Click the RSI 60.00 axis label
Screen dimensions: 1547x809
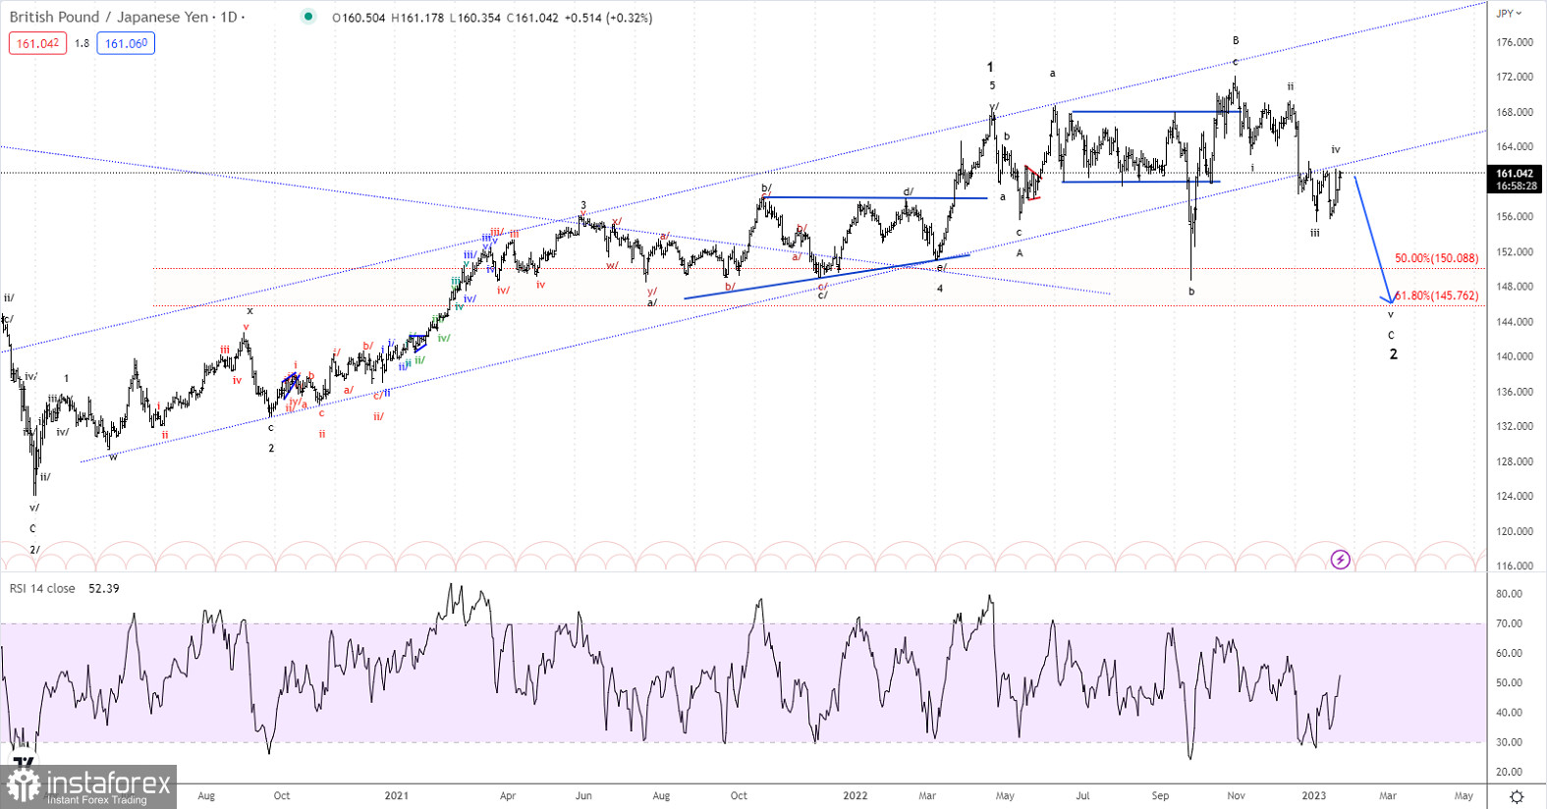(x=1509, y=653)
